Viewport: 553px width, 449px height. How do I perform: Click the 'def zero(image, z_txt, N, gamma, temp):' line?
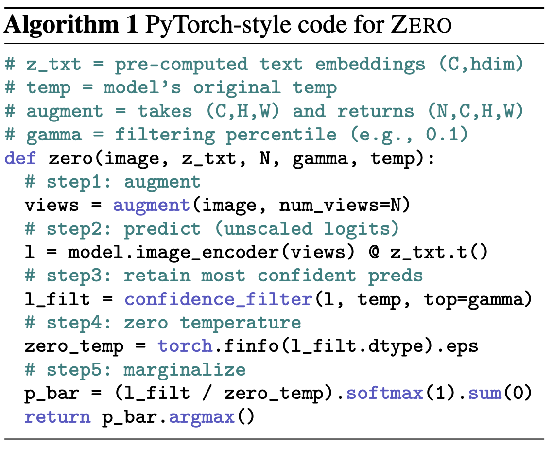point(220,158)
